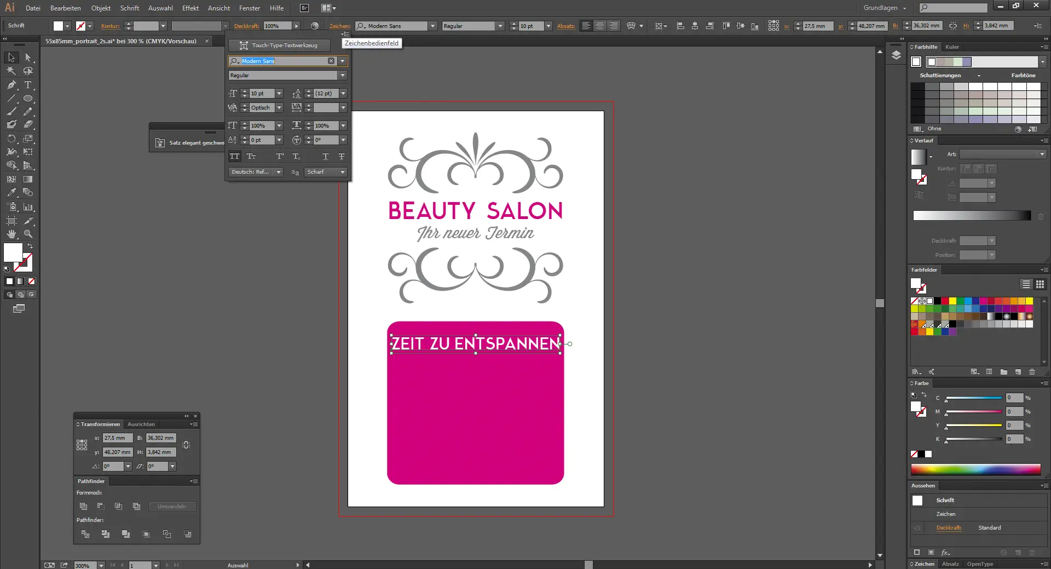The width and height of the screenshot is (1051, 569).
Task: Select the Magic Wand tool
Action: click(x=11, y=71)
